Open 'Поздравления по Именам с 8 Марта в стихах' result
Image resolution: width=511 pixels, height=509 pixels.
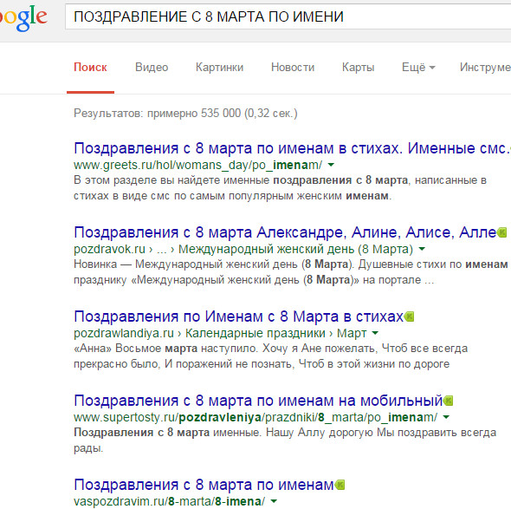pos(238,316)
